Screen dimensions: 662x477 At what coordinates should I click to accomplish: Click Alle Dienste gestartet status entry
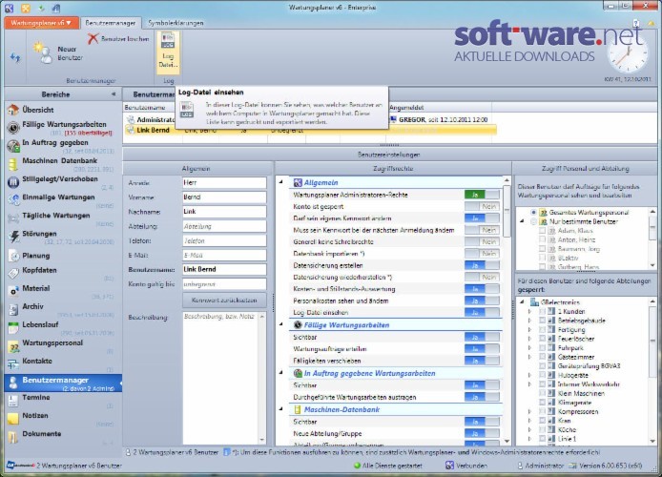coord(388,466)
